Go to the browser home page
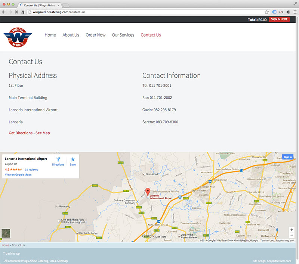 pos(23,12)
